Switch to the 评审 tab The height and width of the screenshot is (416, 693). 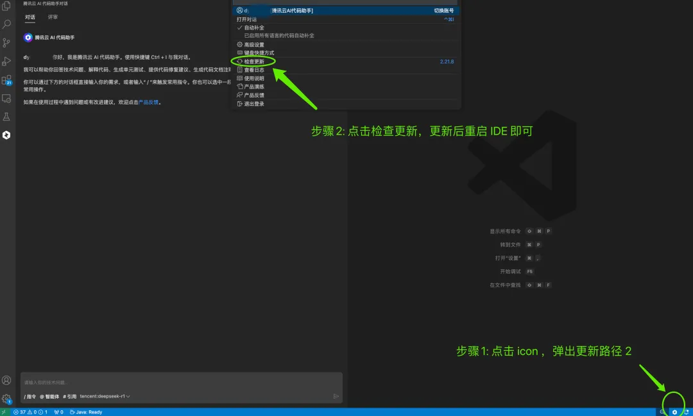[53, 17]
